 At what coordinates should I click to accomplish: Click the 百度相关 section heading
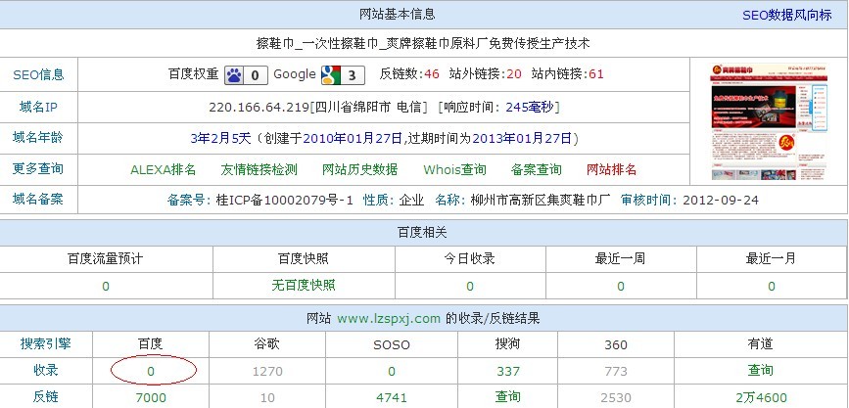(422, 233)
